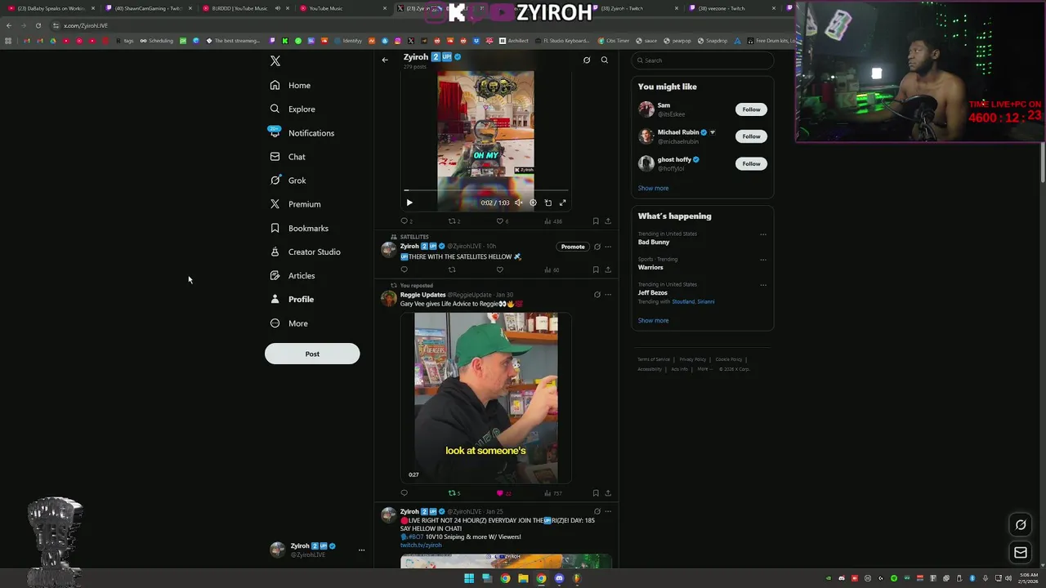Open Premium in the sidebar

[x=294, y=204]
